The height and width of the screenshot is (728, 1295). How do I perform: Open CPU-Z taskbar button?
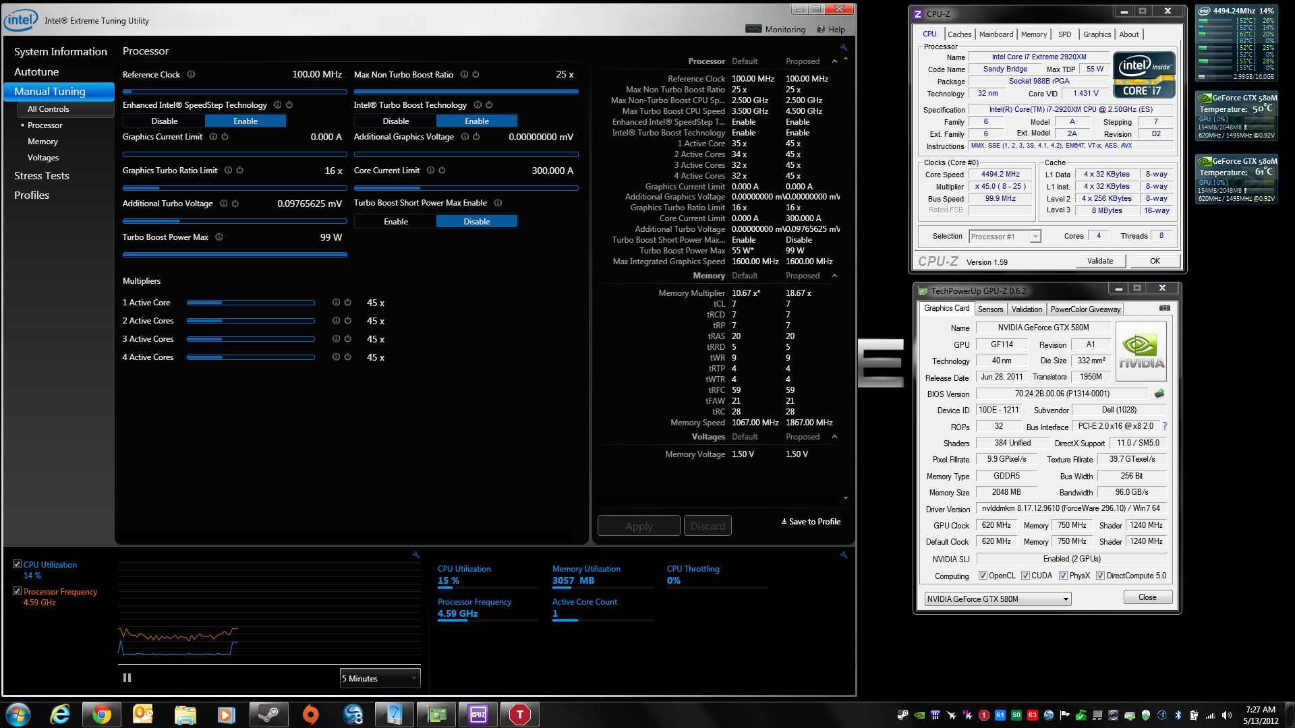[478, 715]
